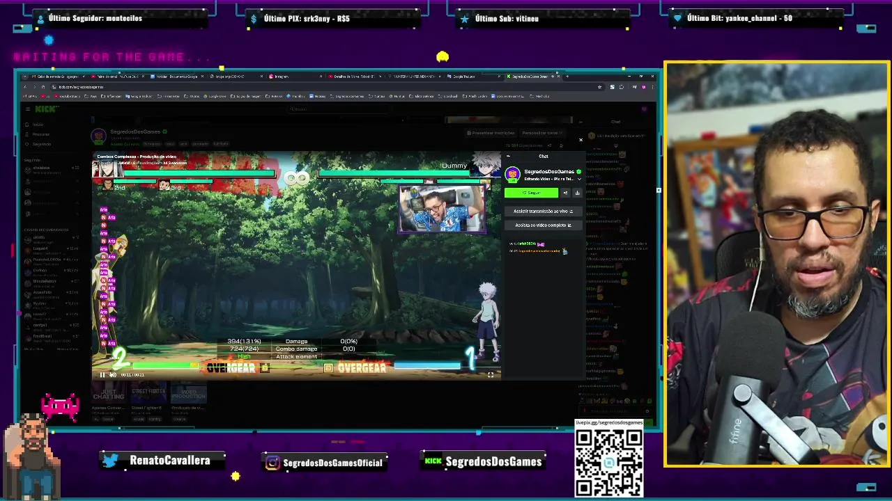Click the Último PIX: srk3nny label

pos(307,18)
